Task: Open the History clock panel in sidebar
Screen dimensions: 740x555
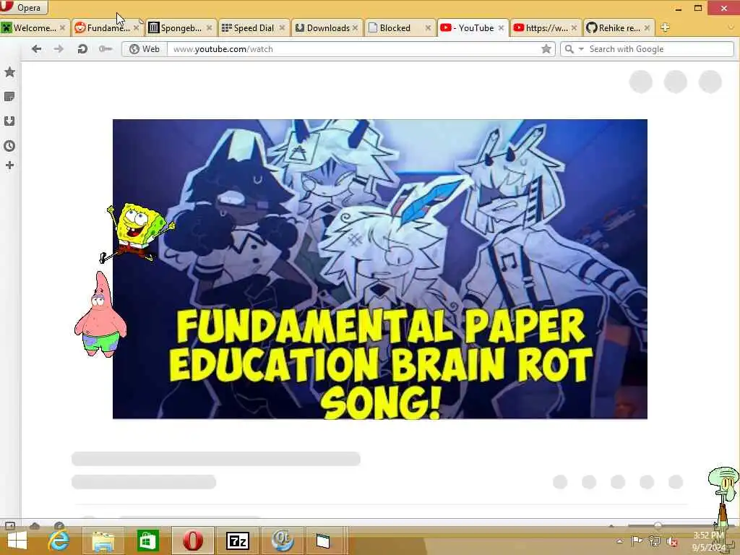Action: 9,146
